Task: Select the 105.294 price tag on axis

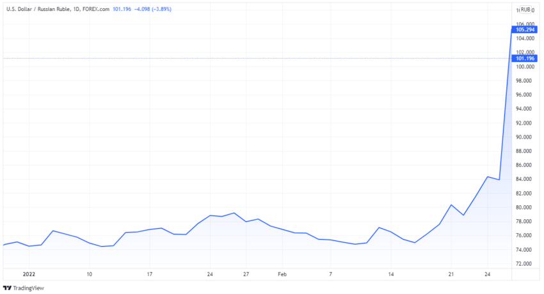Action: click(525, 30)
